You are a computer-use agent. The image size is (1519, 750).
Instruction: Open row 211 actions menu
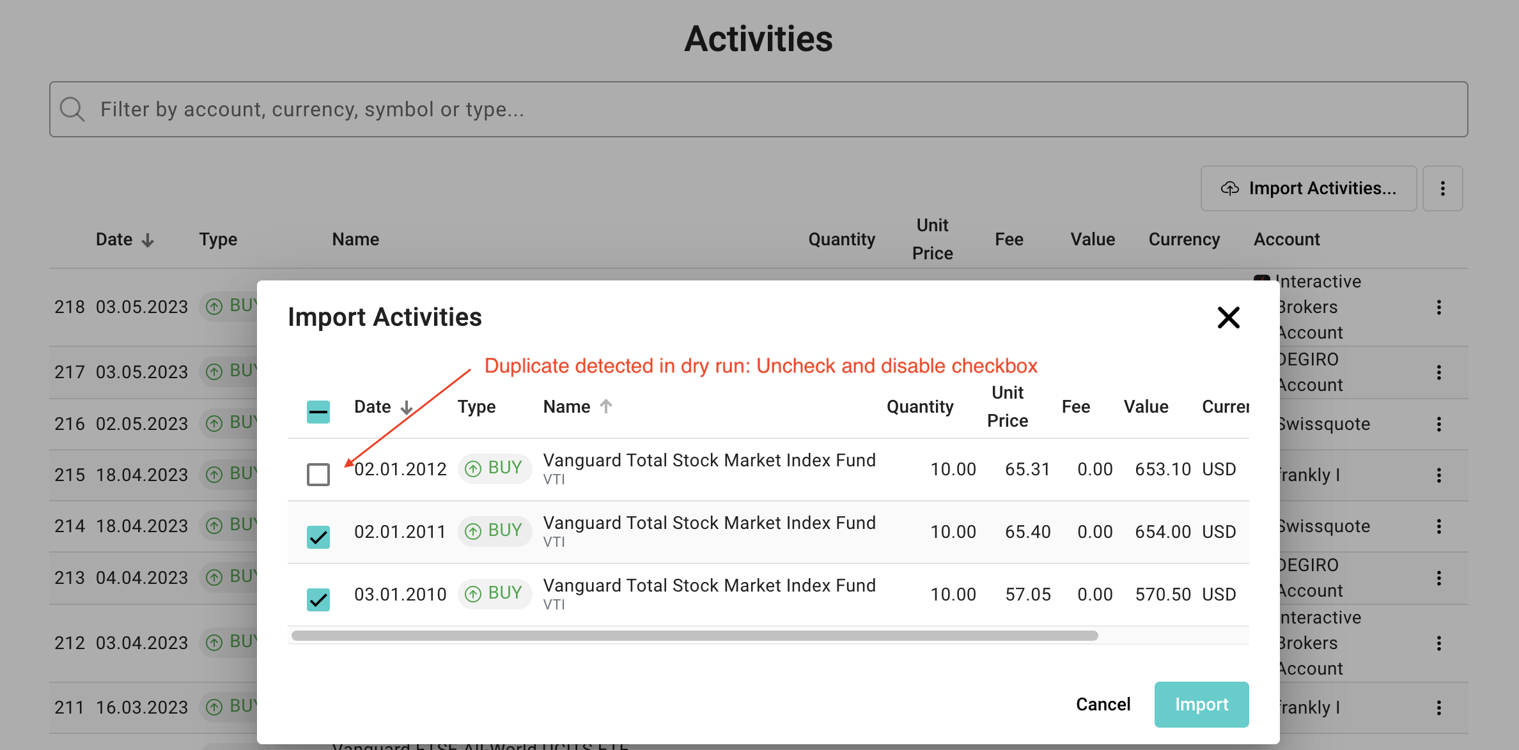(1438, 708)
